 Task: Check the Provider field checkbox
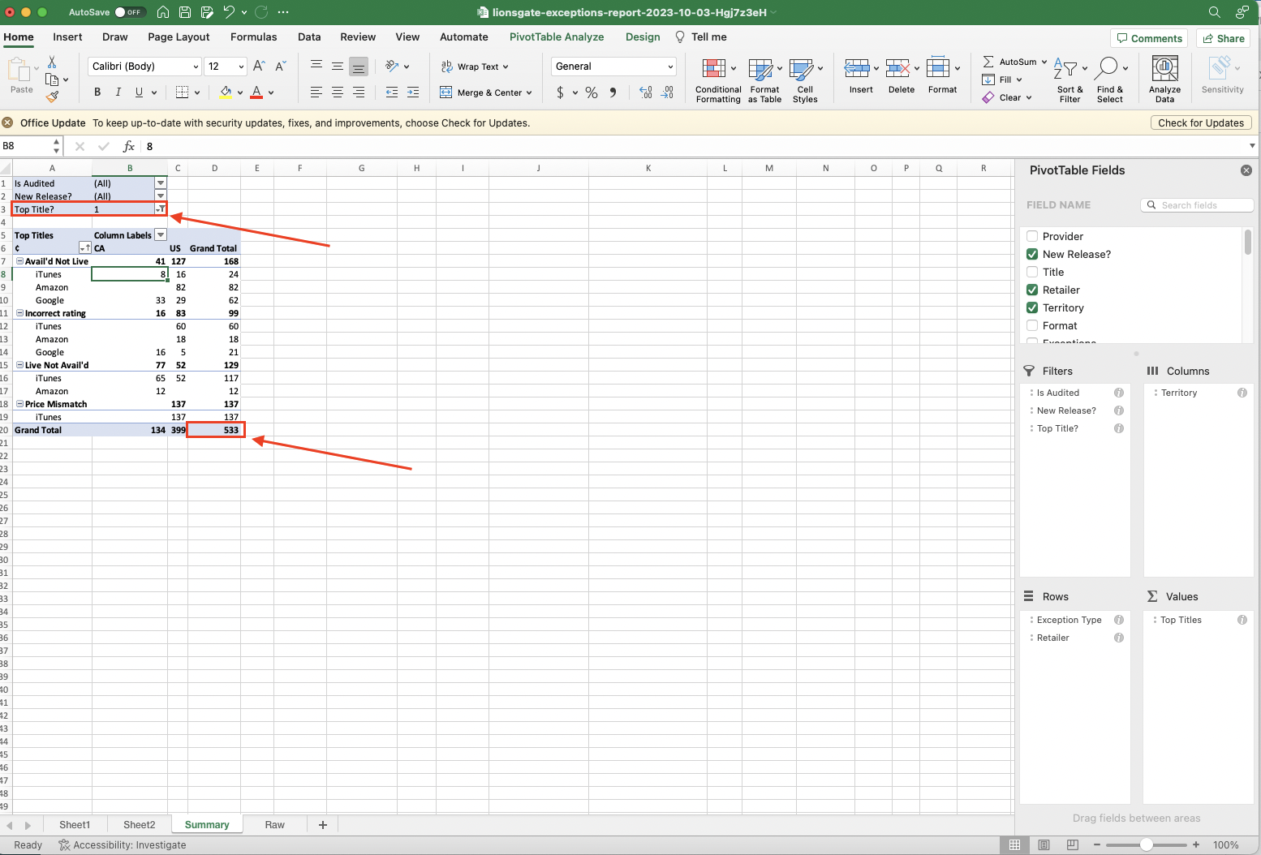click(x=1032, y=236)
